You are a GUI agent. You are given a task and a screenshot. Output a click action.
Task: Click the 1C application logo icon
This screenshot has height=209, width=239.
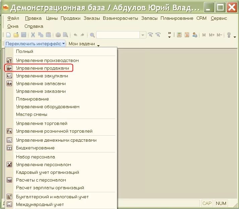click(6, 7)
